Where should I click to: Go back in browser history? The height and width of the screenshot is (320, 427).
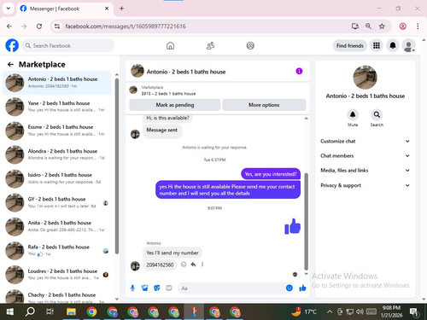(x=9, y=26)
